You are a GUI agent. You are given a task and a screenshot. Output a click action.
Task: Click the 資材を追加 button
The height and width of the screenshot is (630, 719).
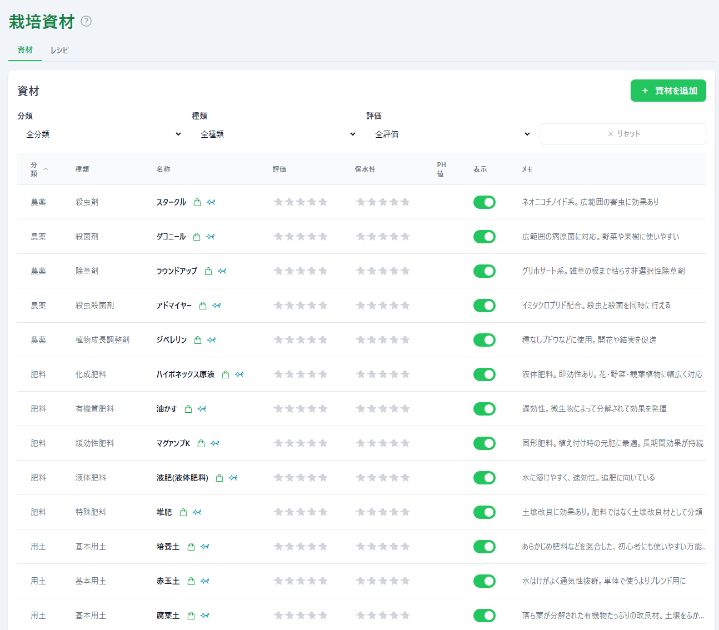click(x=668, y=91)
